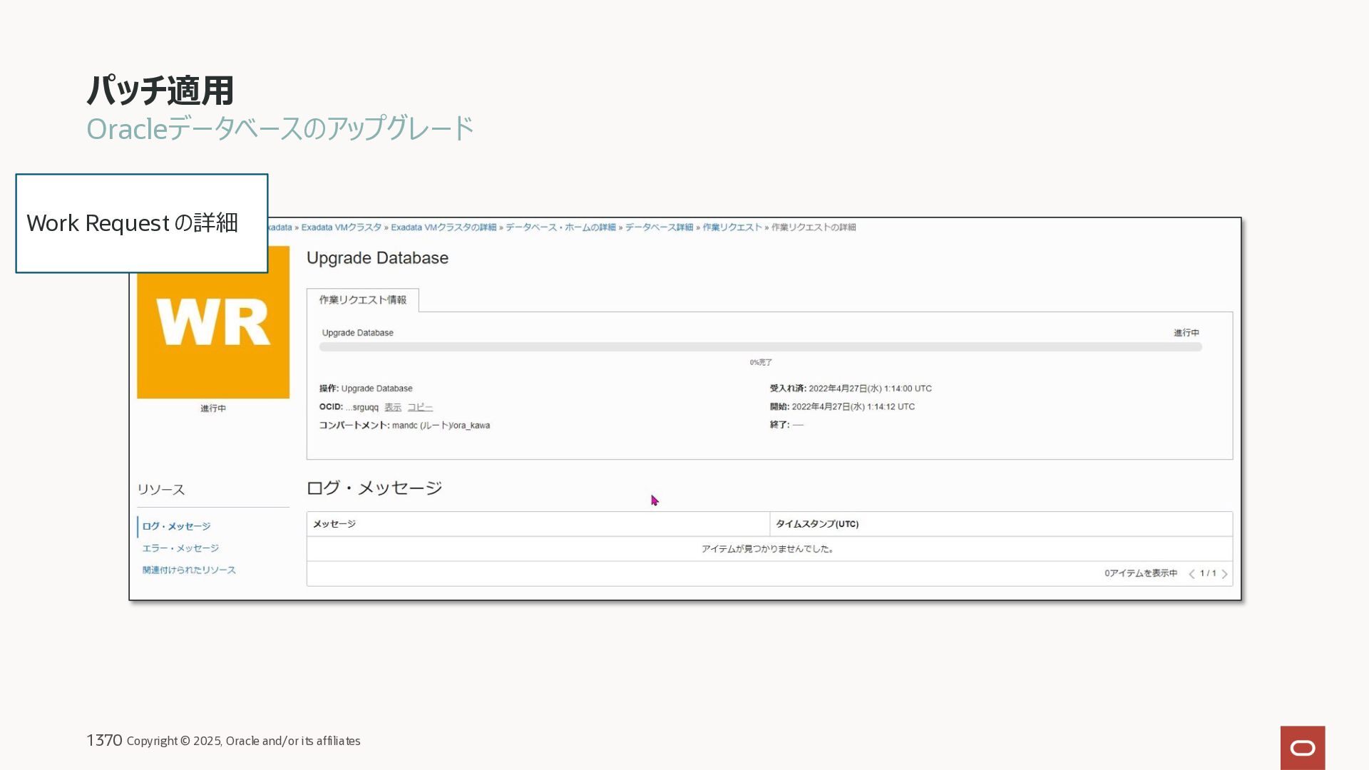The width and height of the screenshot is (1369, 770).
Task: Navigate to データベース詳細 breadcrumb
Action: click(x=659, y=227)
